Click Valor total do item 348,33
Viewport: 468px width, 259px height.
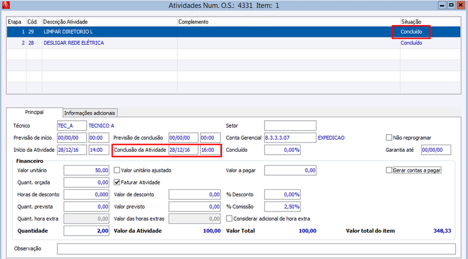click(x=442, y=231)
